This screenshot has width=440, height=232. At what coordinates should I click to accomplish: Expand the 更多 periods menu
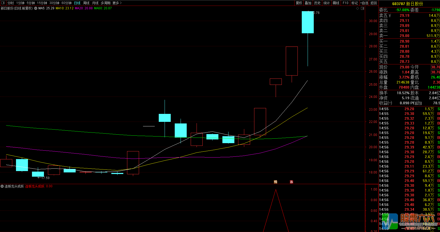coord(117,3)
